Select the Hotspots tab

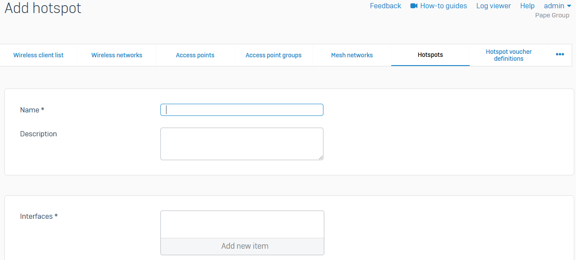click(430, 55)
